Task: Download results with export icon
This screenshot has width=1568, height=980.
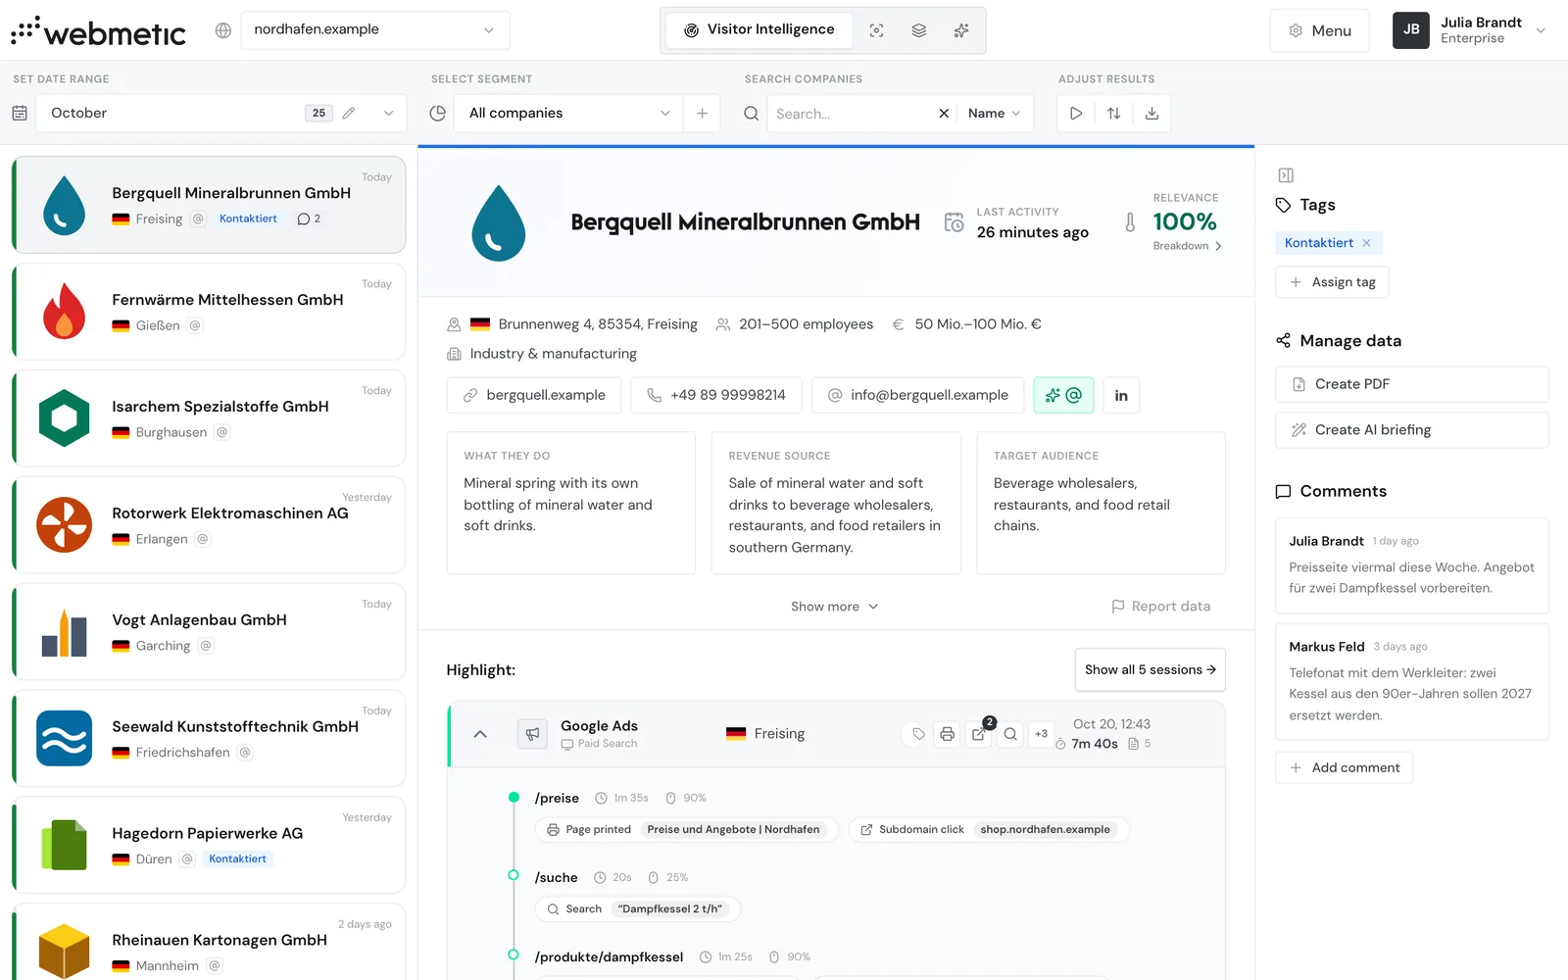Action: point(1152,114)
